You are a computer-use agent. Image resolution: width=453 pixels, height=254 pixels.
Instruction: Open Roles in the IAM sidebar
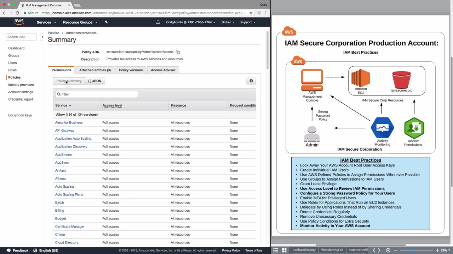coord(12,70)
